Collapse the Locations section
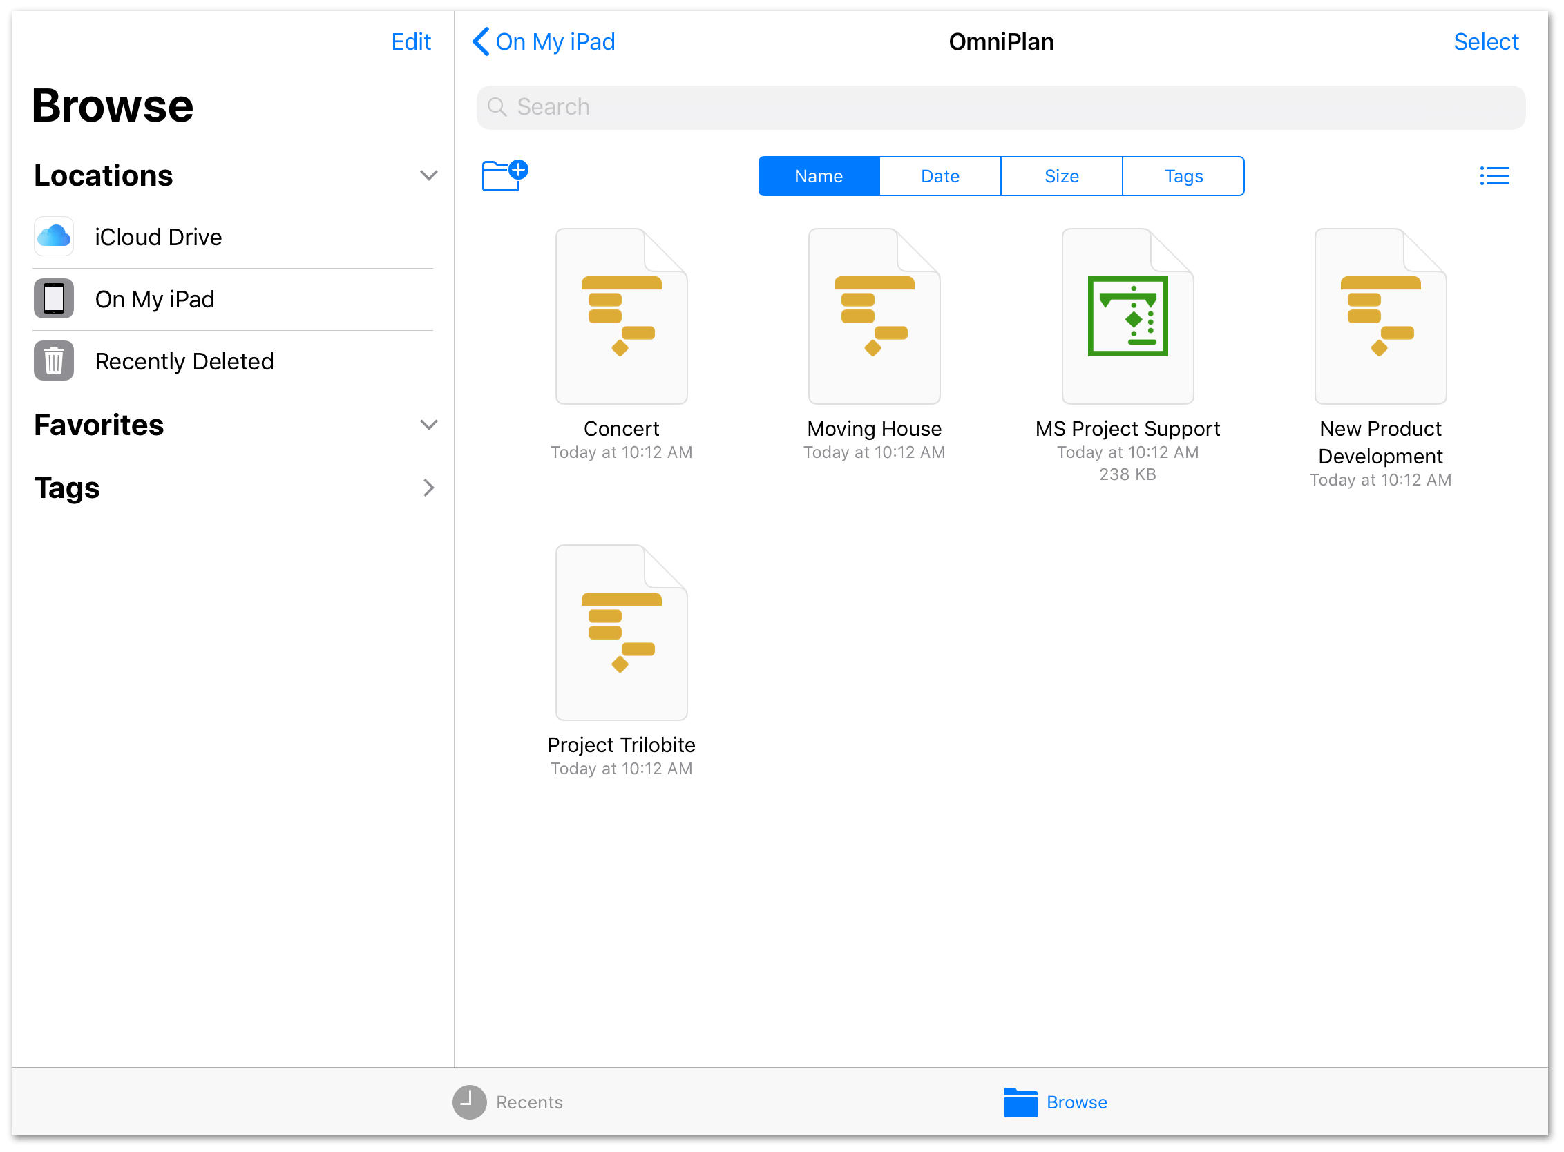The width and height of the screenshot is (1564, 1152). [x=428, y=175]
